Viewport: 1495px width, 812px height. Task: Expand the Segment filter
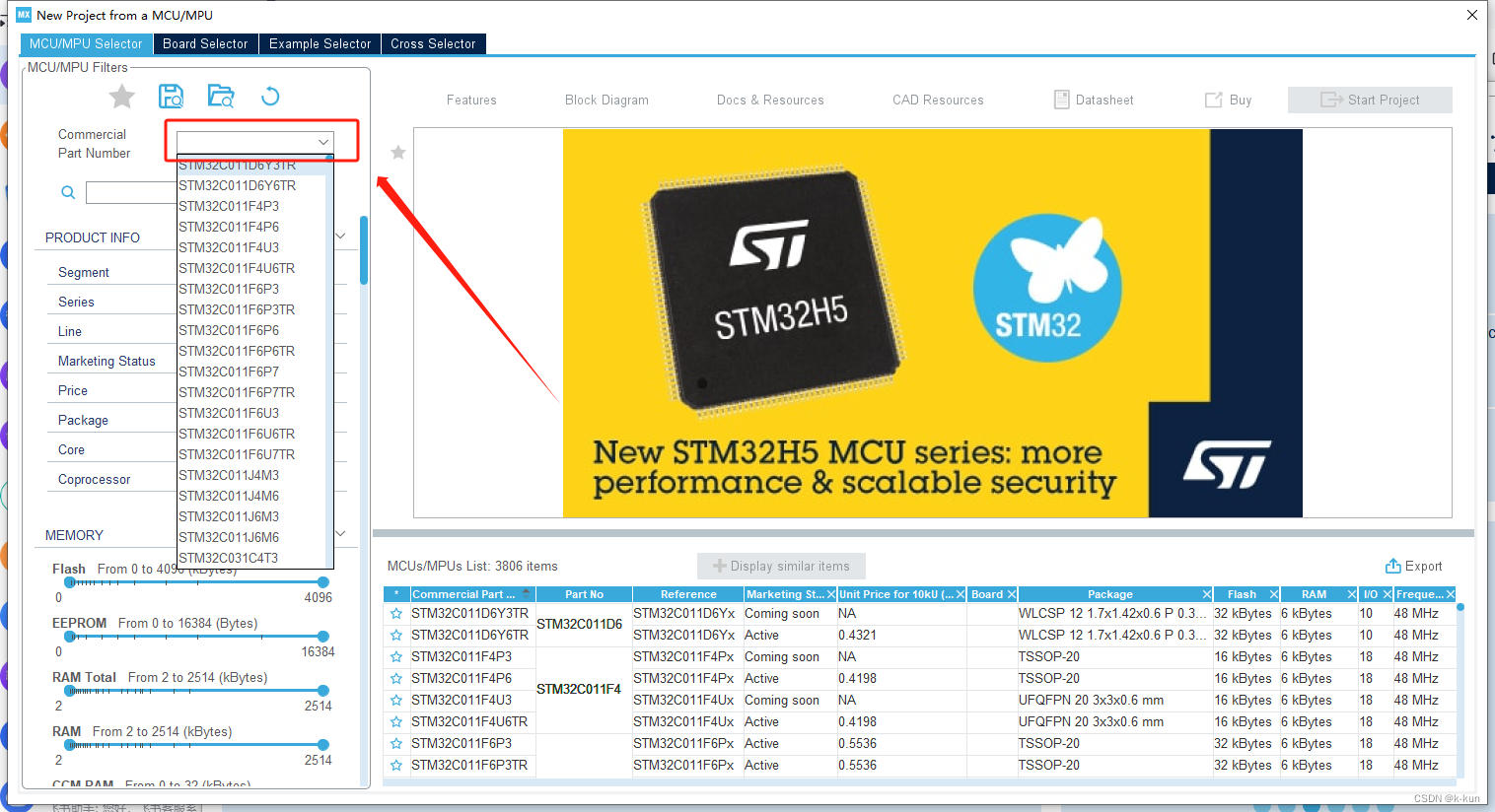84,272
